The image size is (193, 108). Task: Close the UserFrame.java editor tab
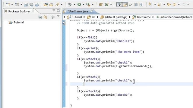(91, 11)
